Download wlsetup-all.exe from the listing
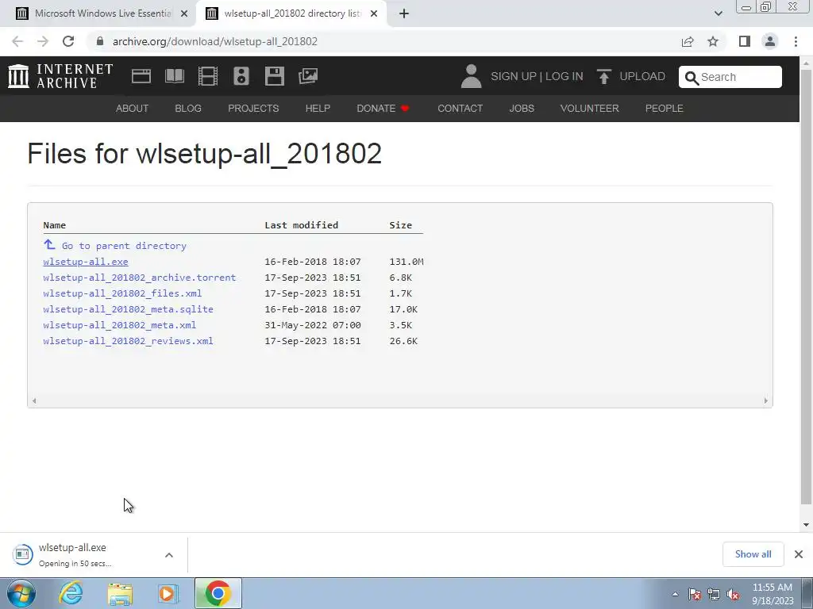 (x=86, y=262)
